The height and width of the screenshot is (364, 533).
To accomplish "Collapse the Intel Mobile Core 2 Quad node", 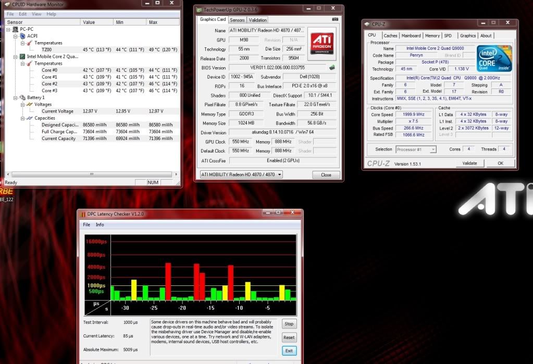I will tap(15, 57).
